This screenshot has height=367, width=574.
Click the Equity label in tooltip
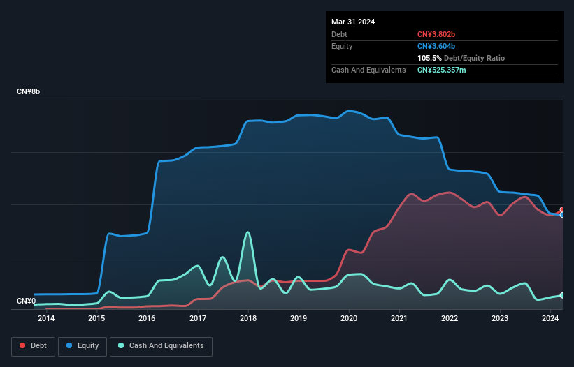click(x=342, y=46)
